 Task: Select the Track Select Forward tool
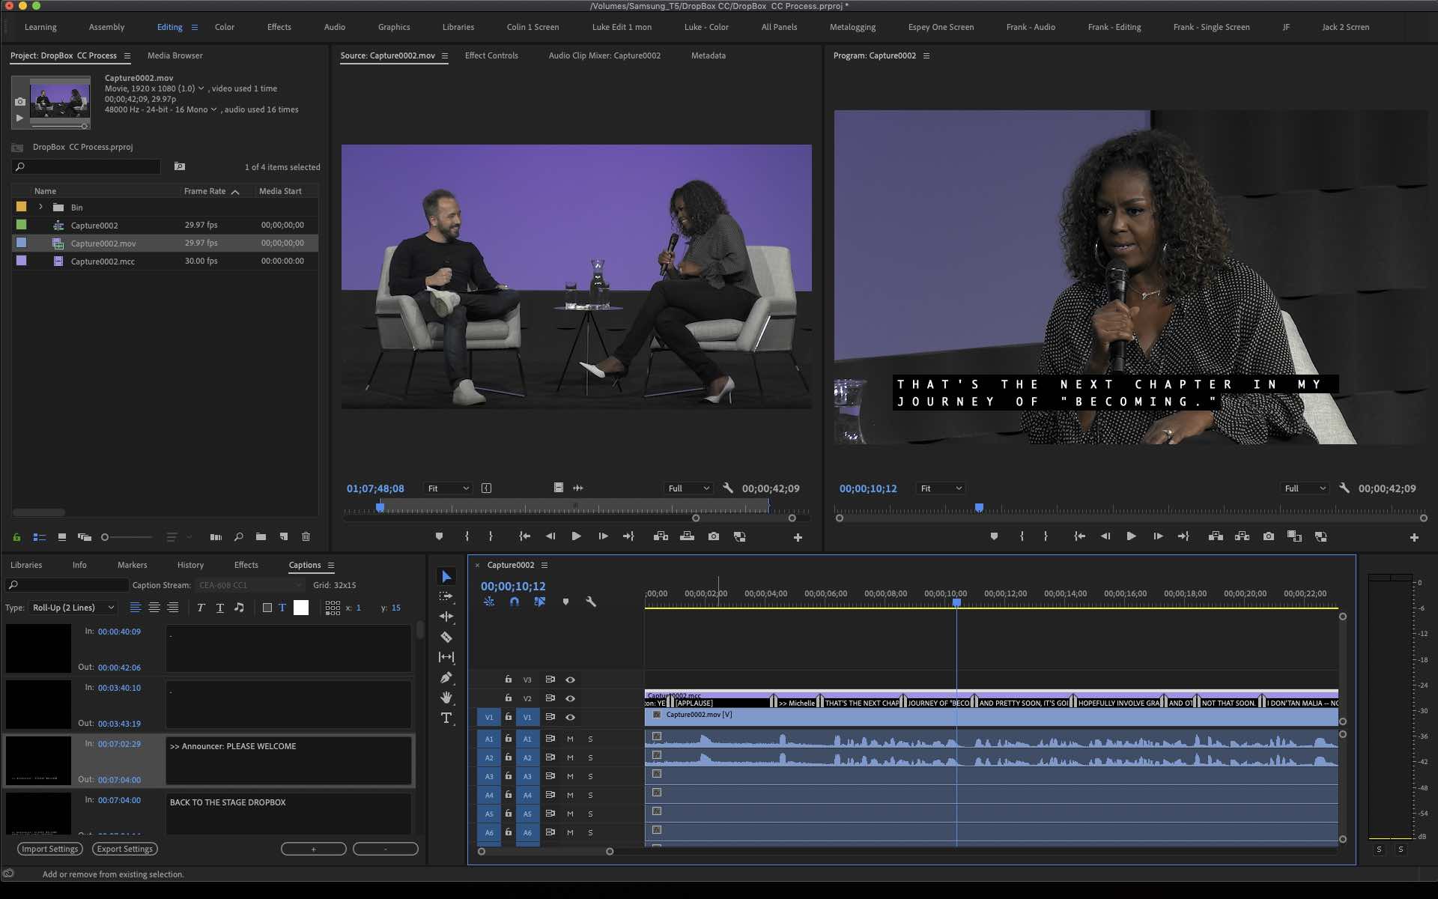click(446, 596)
